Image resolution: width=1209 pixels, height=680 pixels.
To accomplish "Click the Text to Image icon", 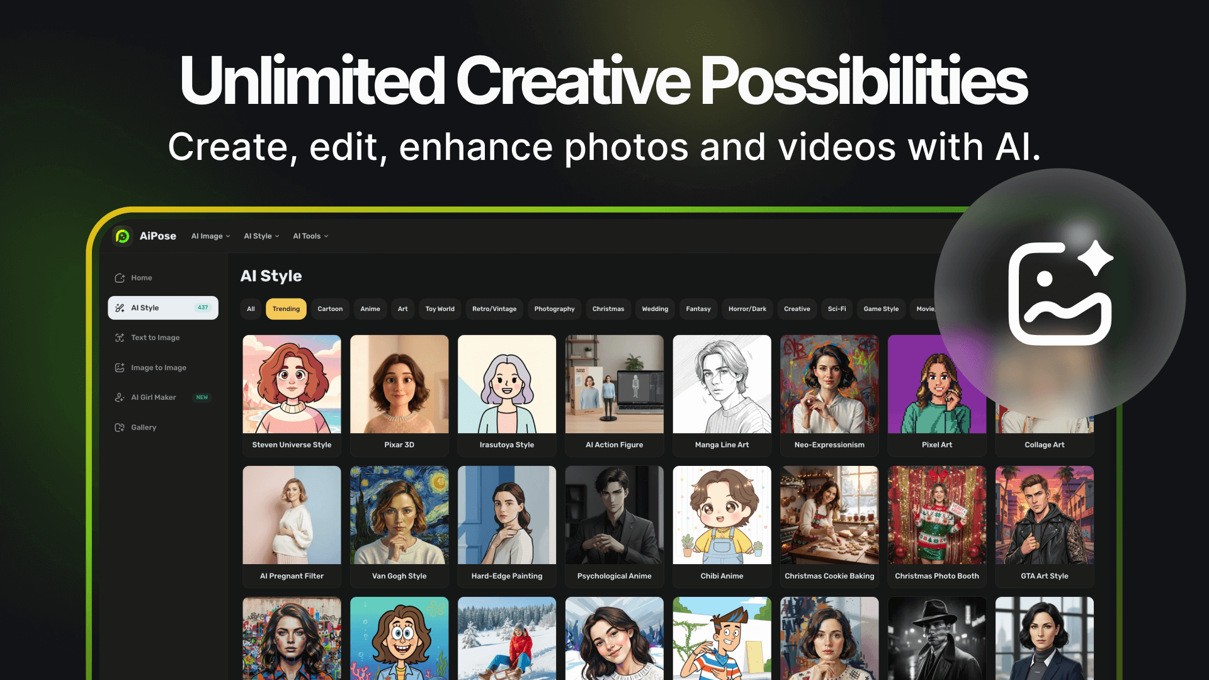I will tap(120, 338).
